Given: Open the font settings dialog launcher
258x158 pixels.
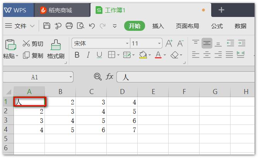Looking at the screenshot, I should (185, 63).
